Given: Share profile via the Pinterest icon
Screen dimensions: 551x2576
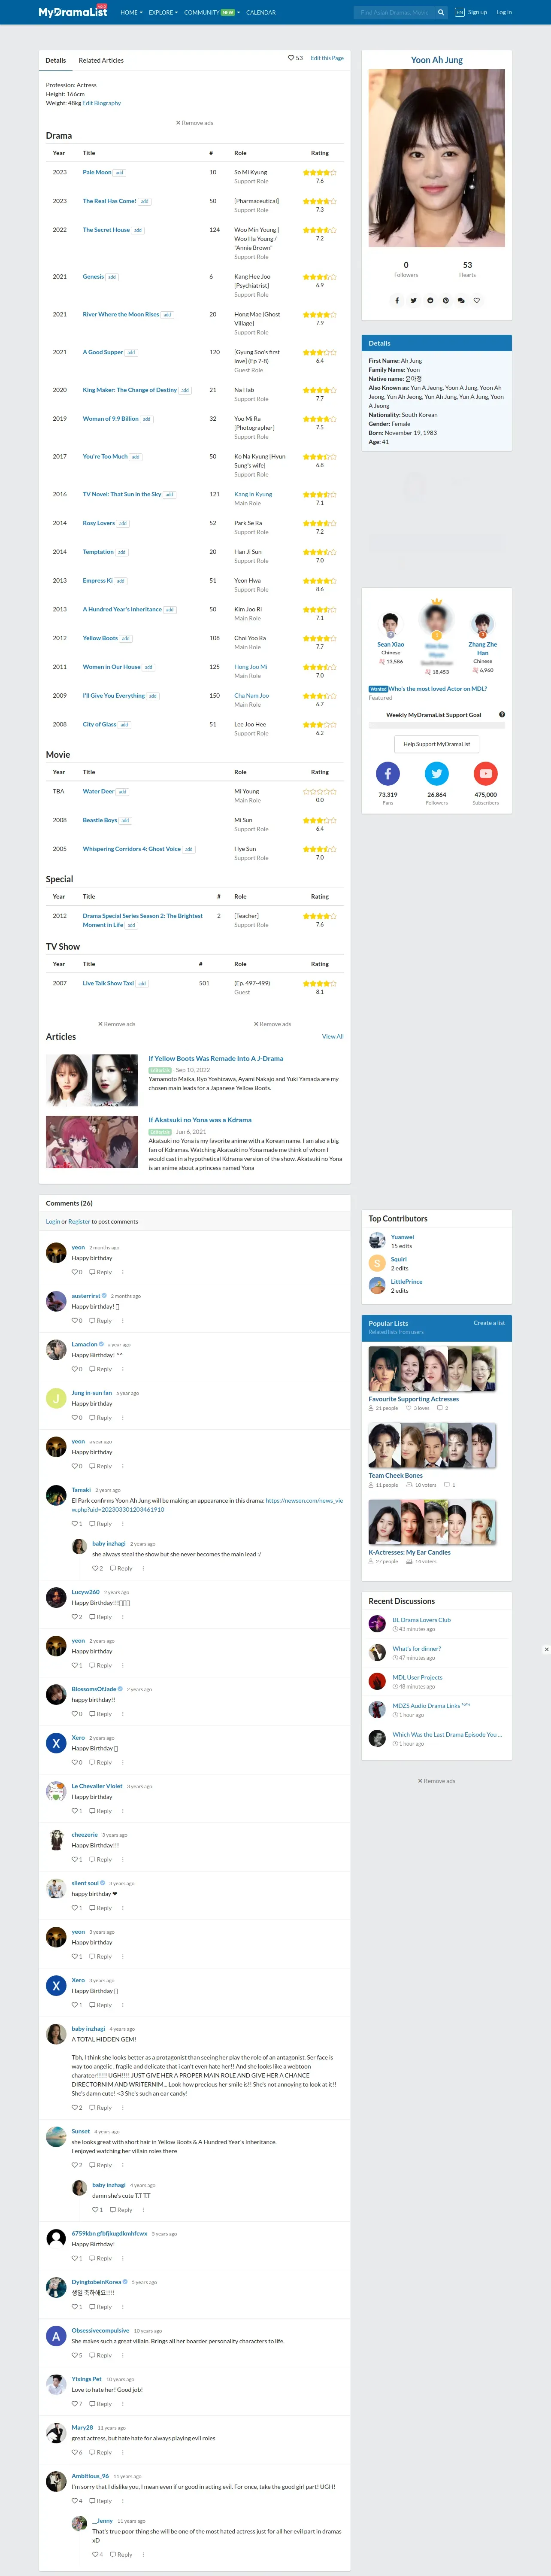Looking at the screenshot, I should (445, 300).
